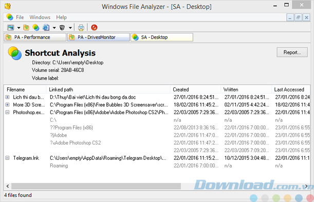314x202 pixels.
Task: Open the Help menu
Action: point(61,17)
